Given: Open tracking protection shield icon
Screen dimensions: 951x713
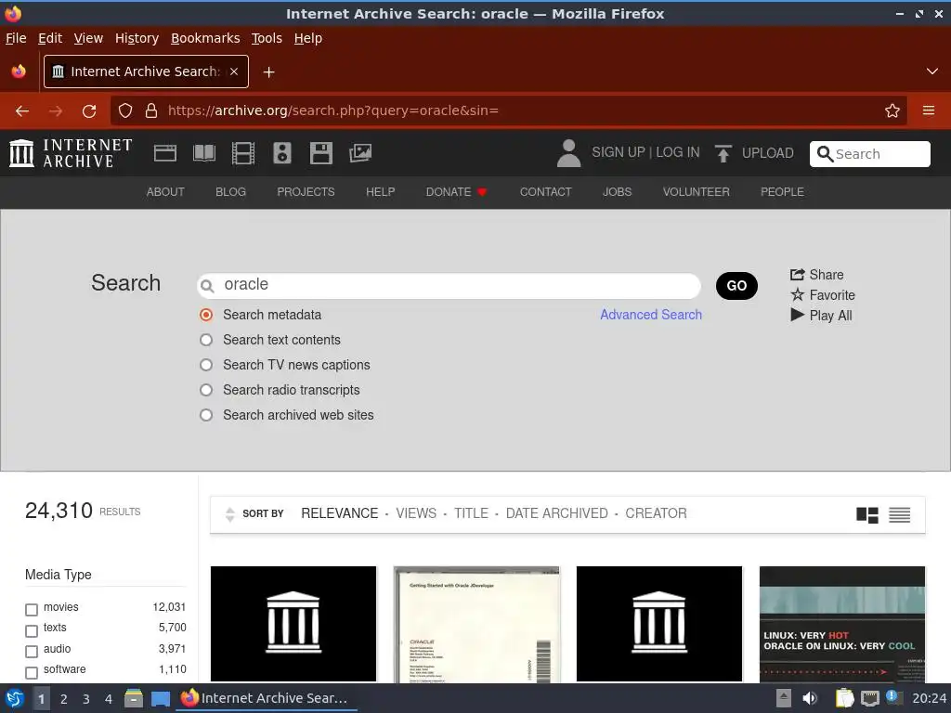Looking at the screenshot, I should click(125, 111).
